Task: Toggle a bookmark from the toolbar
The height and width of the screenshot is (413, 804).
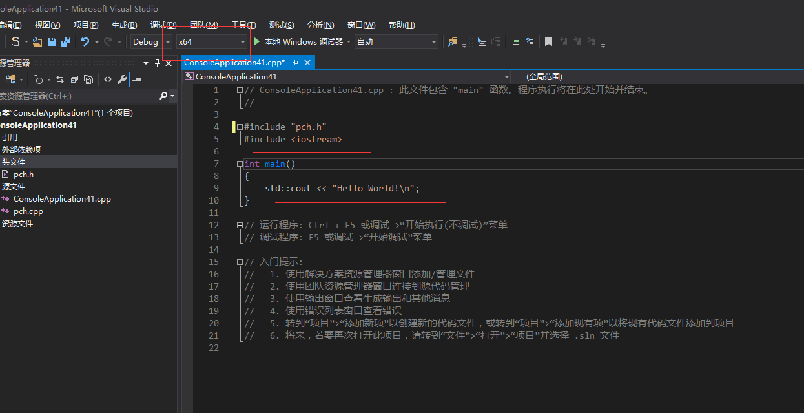Action: (x=549, y=41)
